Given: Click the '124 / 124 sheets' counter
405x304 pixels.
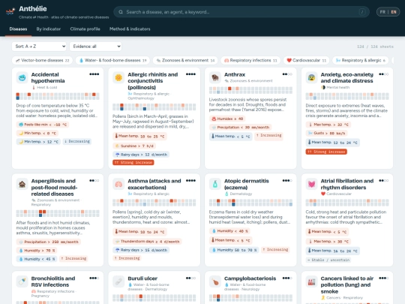Looking at the screenshot, I should 375,47.
